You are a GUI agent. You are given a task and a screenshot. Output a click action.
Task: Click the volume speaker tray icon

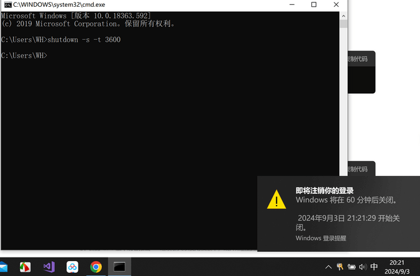click(x=363, y=267)
